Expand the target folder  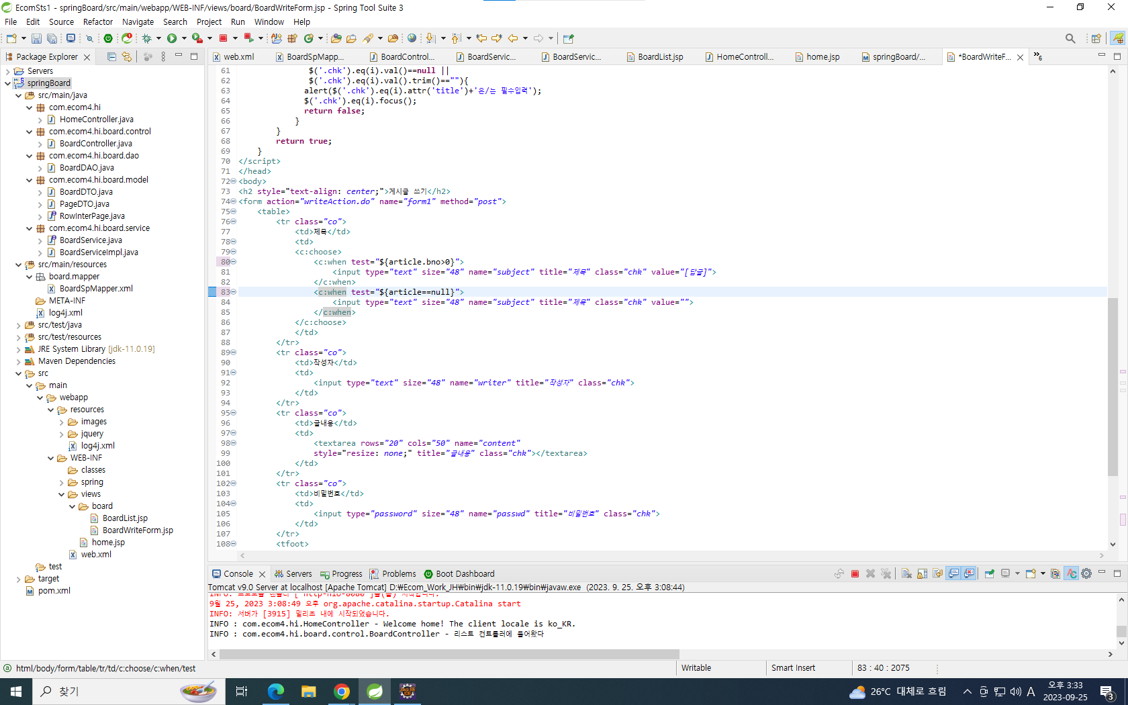pyautogui.click(x=18, y=579)
